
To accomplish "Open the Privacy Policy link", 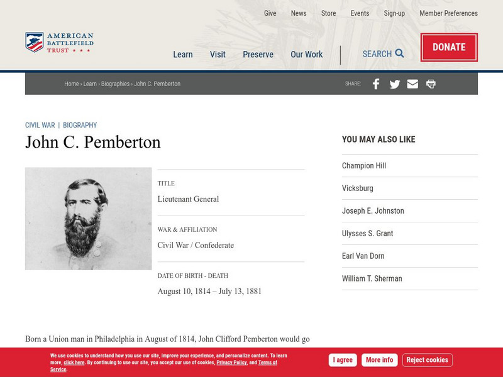I will coord(231,362).
